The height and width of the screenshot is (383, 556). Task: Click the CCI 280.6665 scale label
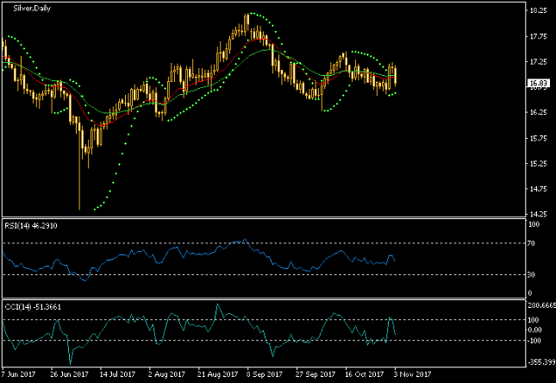542,305
